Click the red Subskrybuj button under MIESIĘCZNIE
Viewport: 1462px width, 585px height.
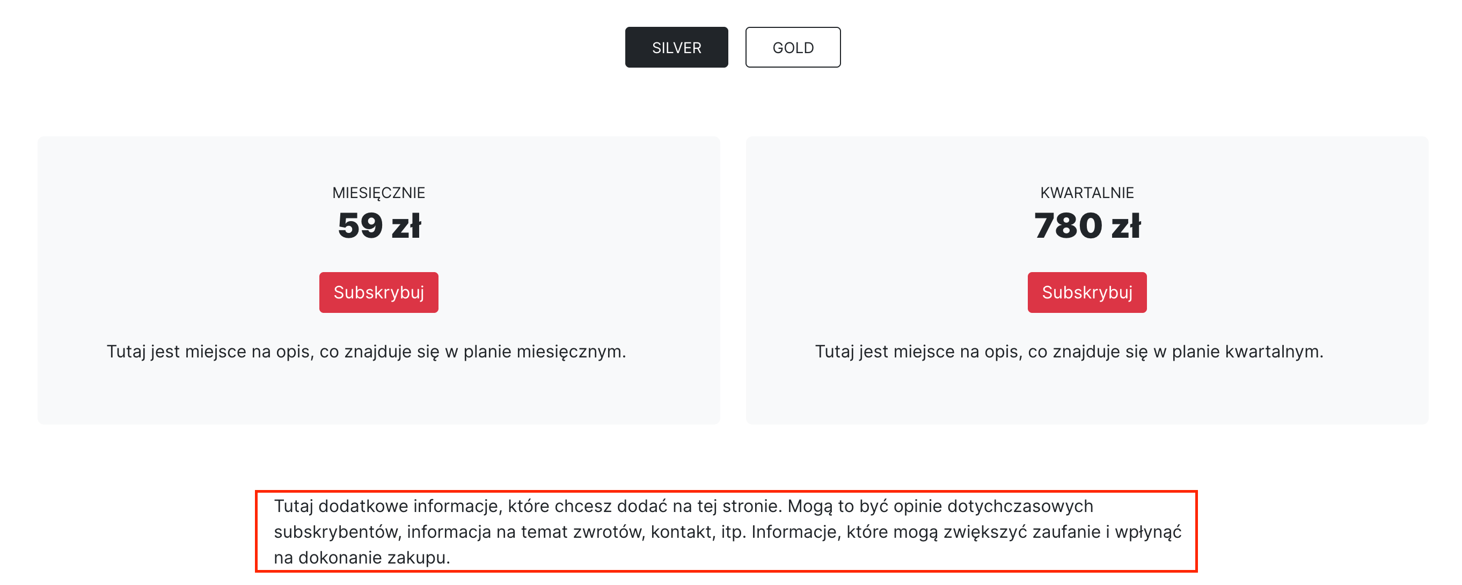point(378,292)
